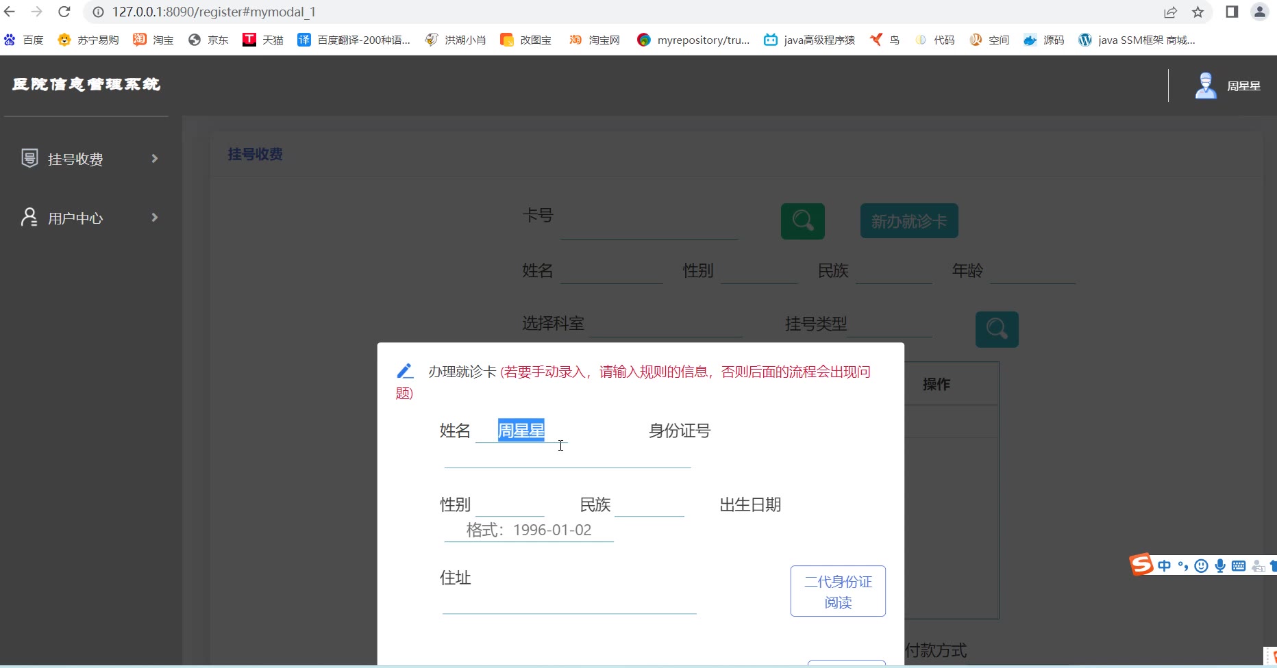The width and height of the screenshot is (1277, 668).
Task: Click the birth date field with format hint
Action: point(529,530)
